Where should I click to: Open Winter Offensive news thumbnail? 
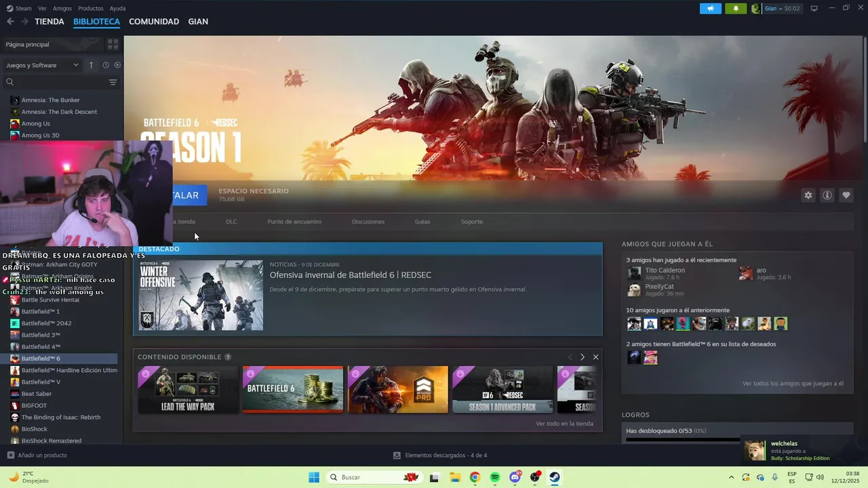click(201, 296)
